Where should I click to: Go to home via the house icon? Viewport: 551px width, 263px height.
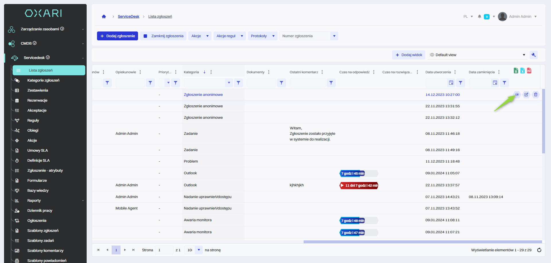pyautogui.click(x=104, y=17)
